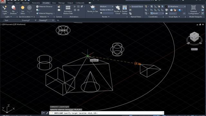The width and height of the screenshot is (206, 116).
Task: Expand the Sun & Location panel
Action: 26,17
